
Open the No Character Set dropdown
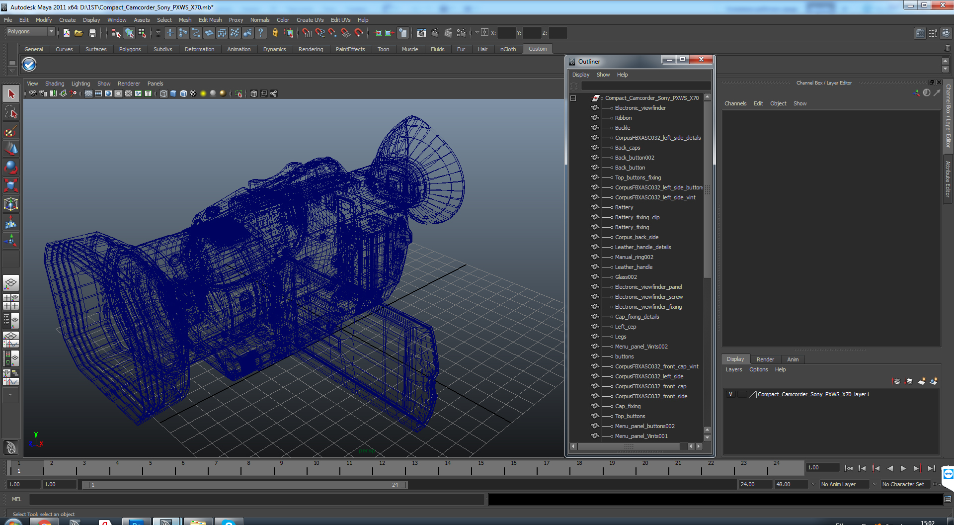point(906,484)
